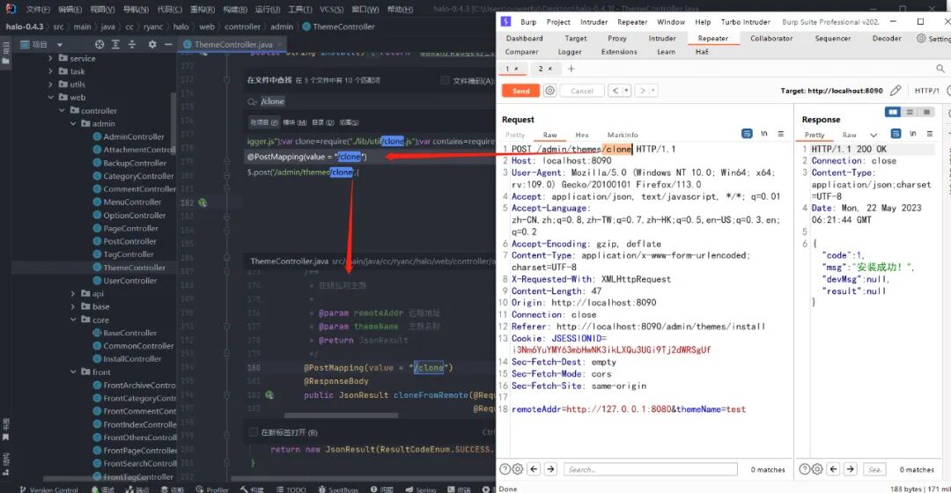This screenshot has height=493, width=951.
Task: Toggle the file mask checkbox
Action: pyautogui.click(x=446, y=80)
